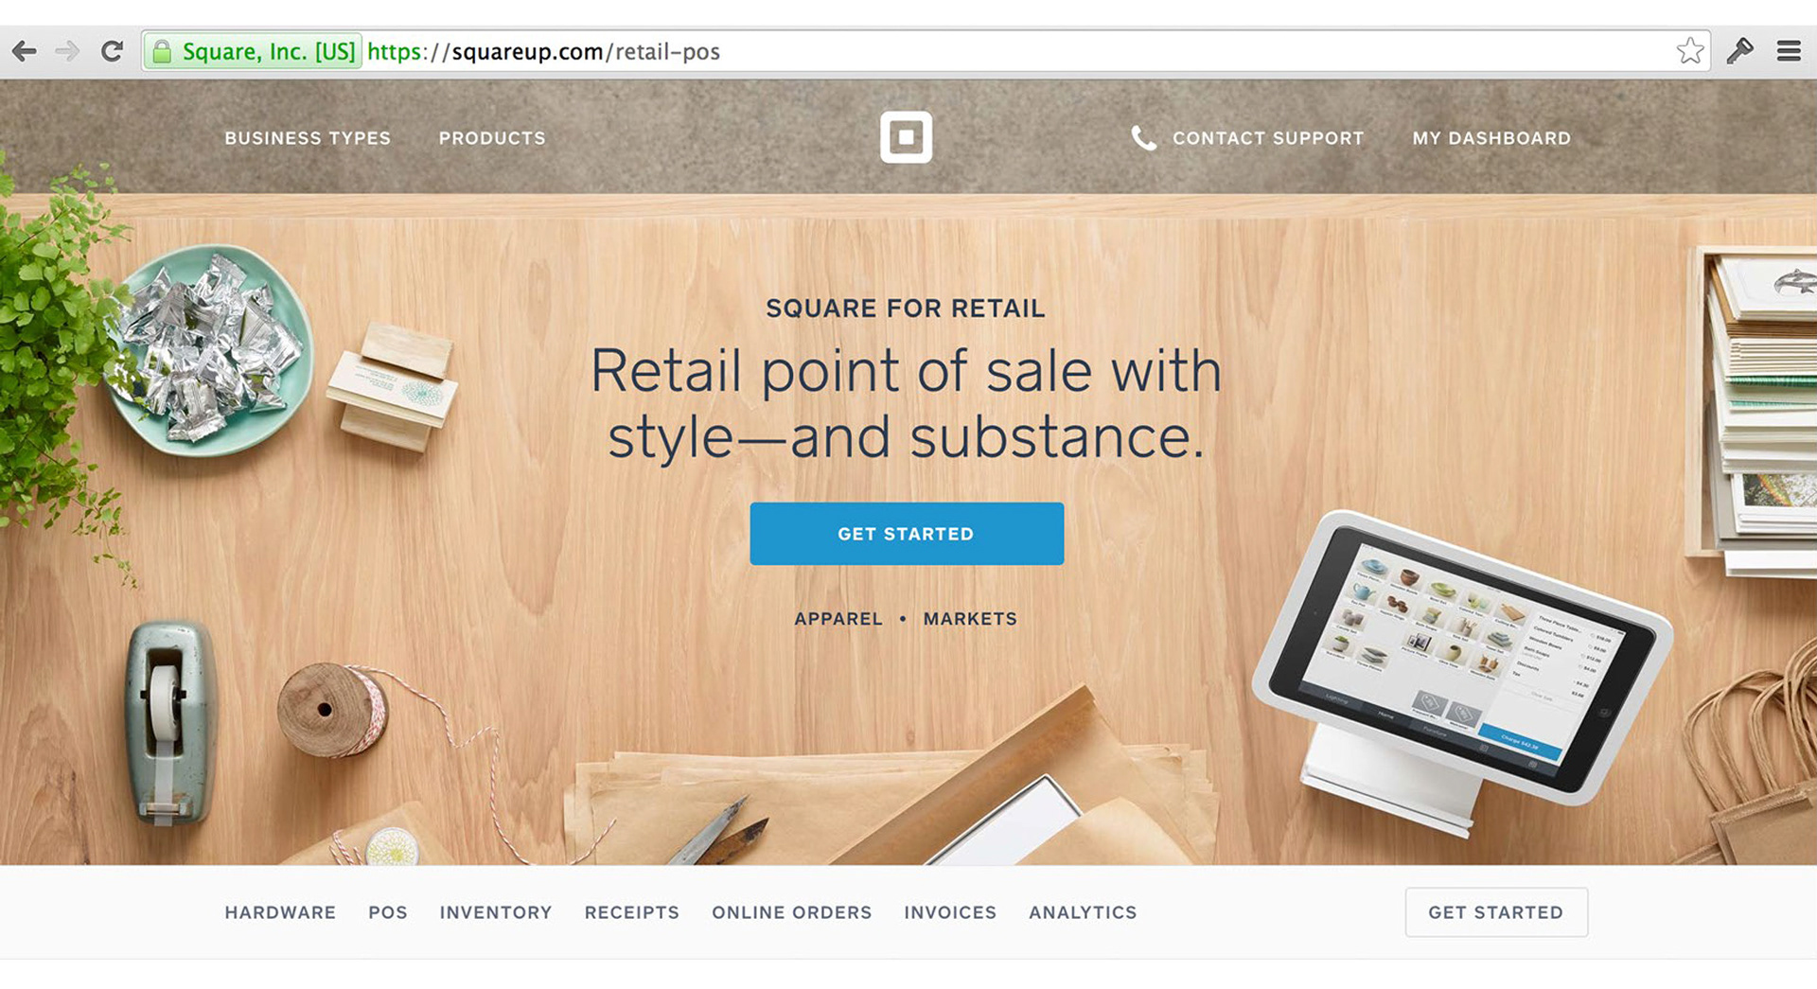The image size is (1817, 989).
Task: Select the Hardware tab
Action: click(280, 912)
